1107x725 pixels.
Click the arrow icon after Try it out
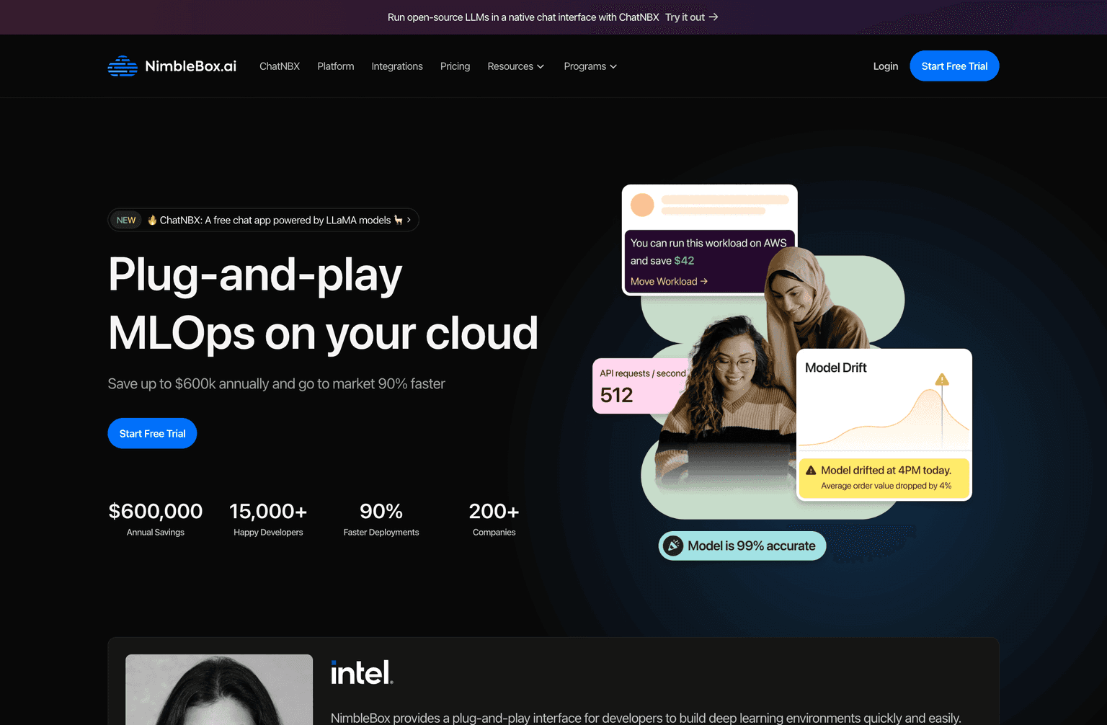point(713,17)
